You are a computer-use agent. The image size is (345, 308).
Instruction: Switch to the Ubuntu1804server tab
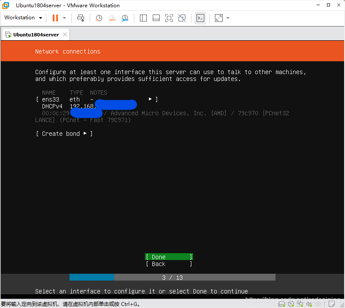36,35
